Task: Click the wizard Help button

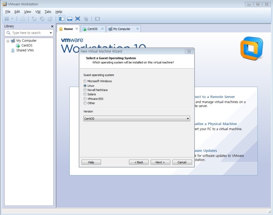Action: tap(91, 162)
